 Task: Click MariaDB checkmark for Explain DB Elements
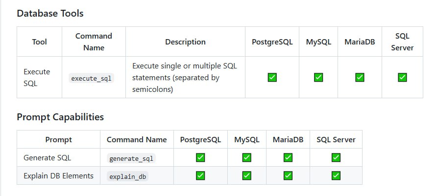[288, 175]
